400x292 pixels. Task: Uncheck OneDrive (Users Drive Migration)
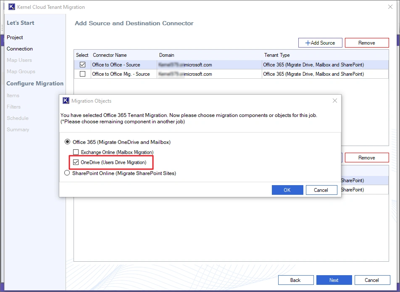click(76, 162)
